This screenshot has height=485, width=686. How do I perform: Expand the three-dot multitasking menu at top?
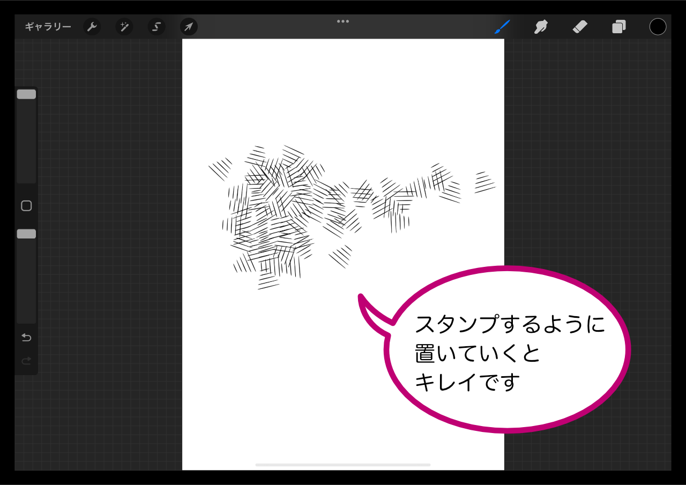pos(343,21)
